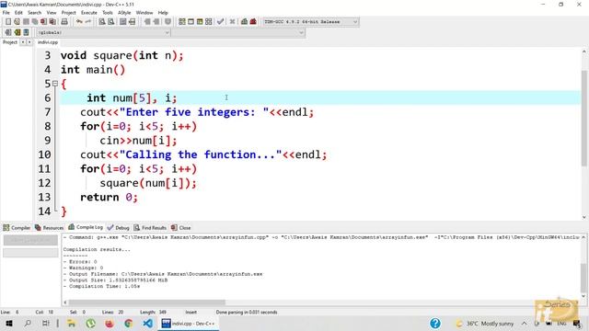Switch to the Project side tab
The width and height of the screenshot is (589, 331).
[x=10, y=42]
